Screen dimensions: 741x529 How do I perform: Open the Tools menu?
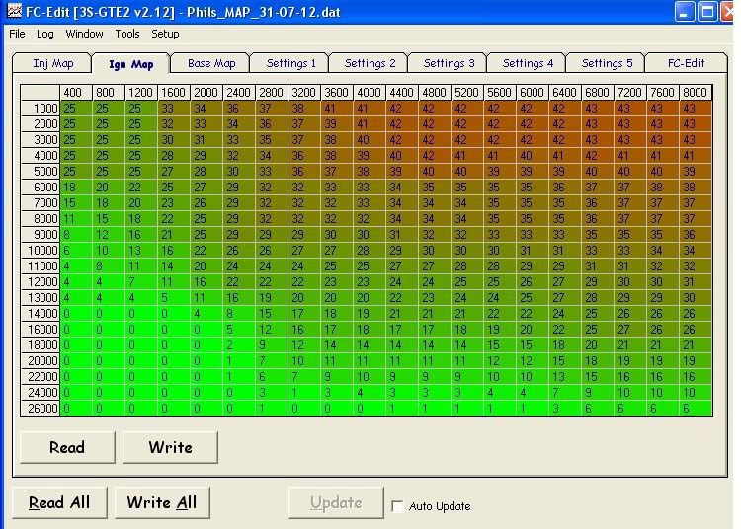[127, 34]
